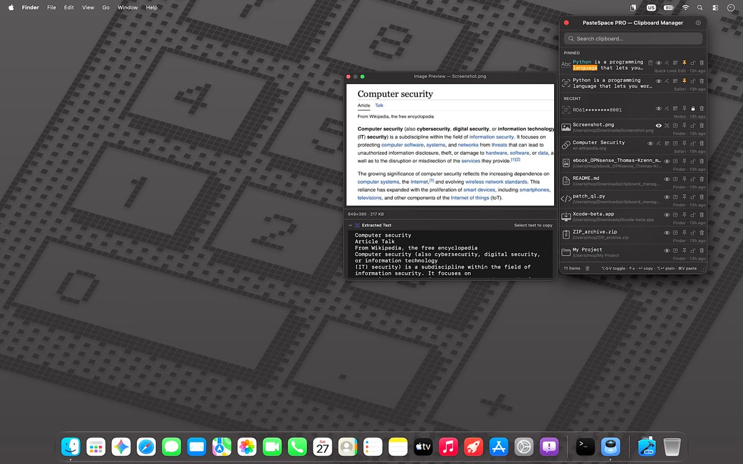Toggle Quick Look eye for RO61 entry
Image resolution: width=743 pixels, height=464 pixels.
[x=659, y=108]
